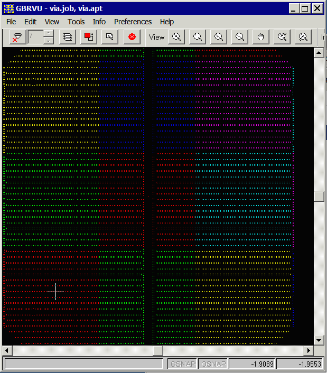Image resolution: width=327 pixels, height=373 pixels.
Task: Click the zoom in magnifier icon
Action: point(219,37)
